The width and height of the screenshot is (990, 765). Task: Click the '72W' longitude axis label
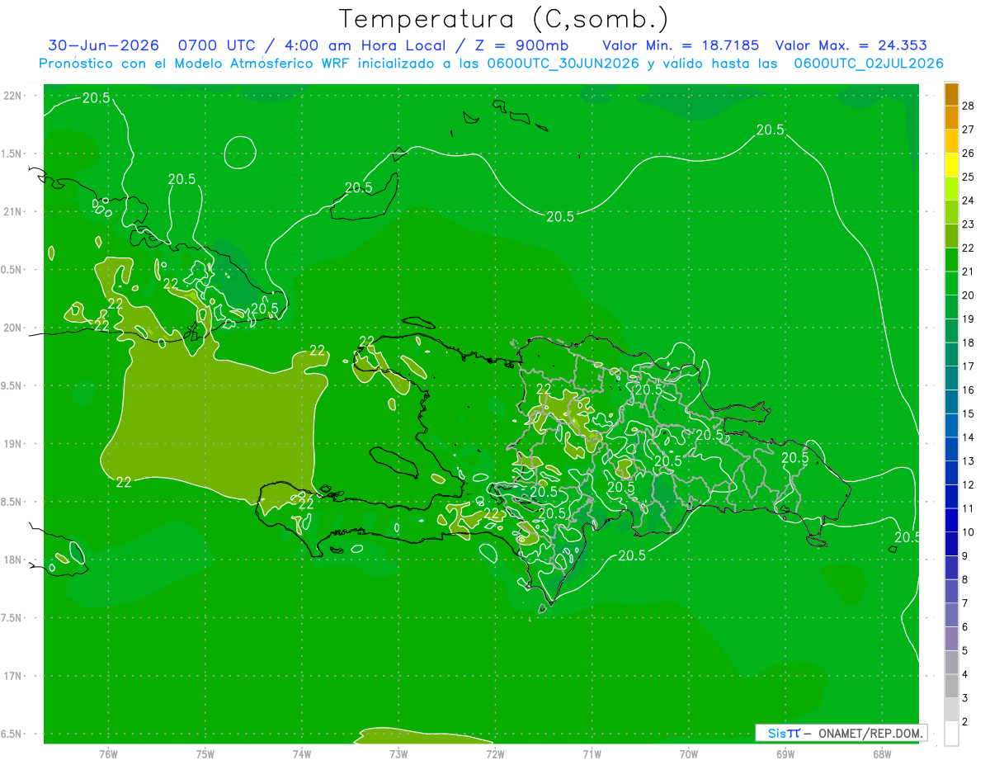pyautogui.click(x=495, y=753)
